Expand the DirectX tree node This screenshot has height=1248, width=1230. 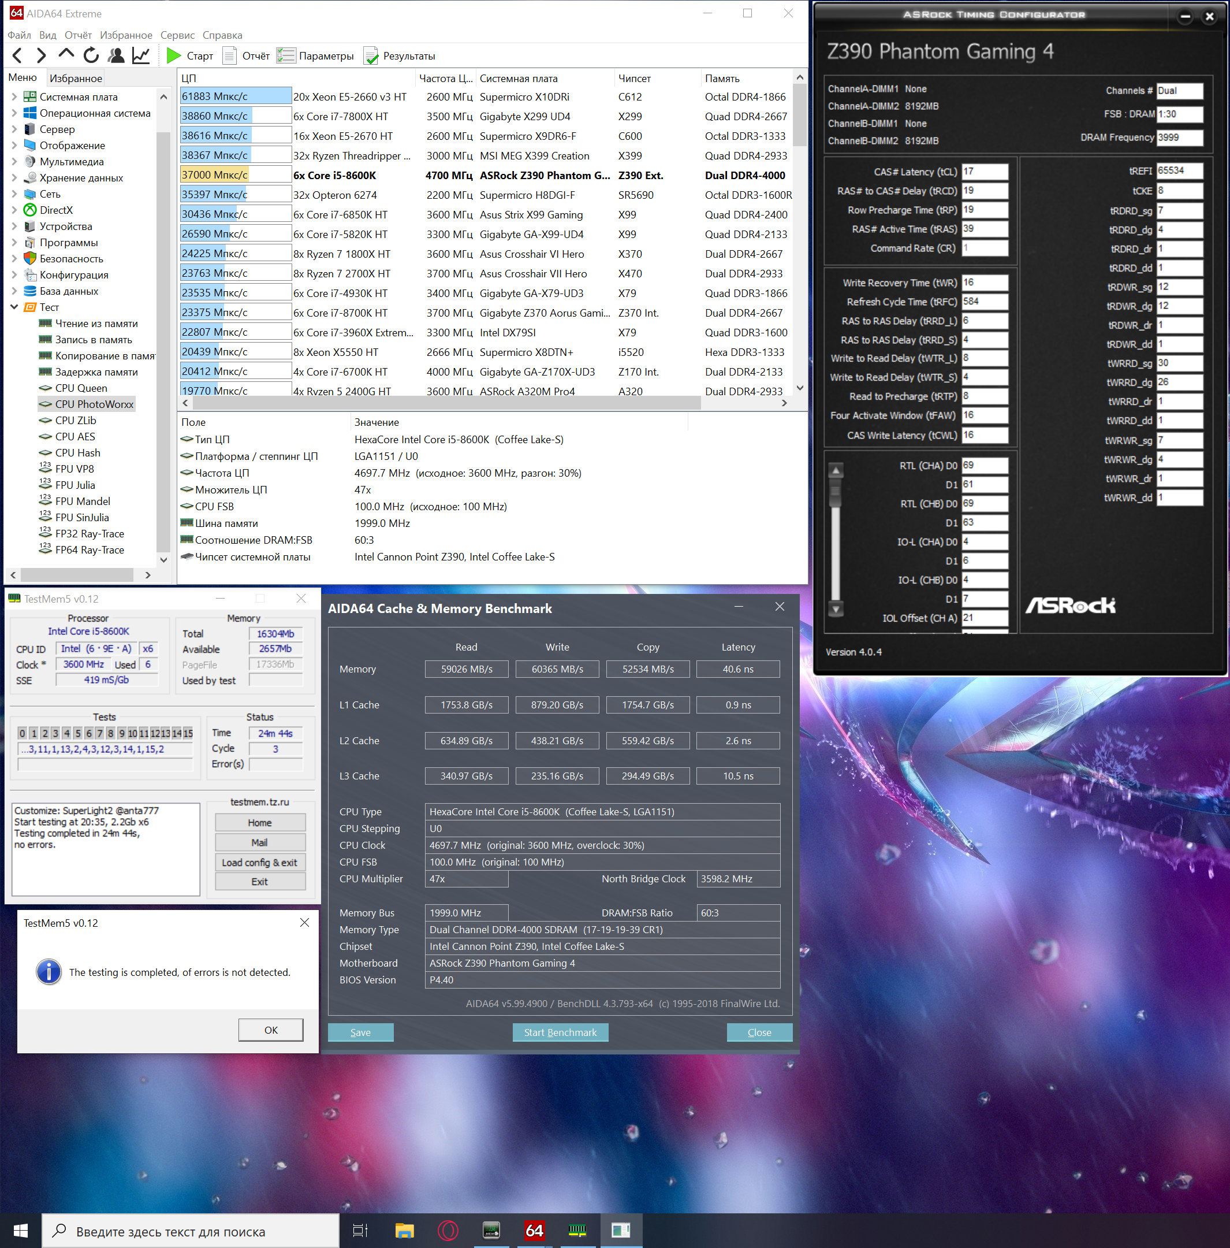point(13,210)
